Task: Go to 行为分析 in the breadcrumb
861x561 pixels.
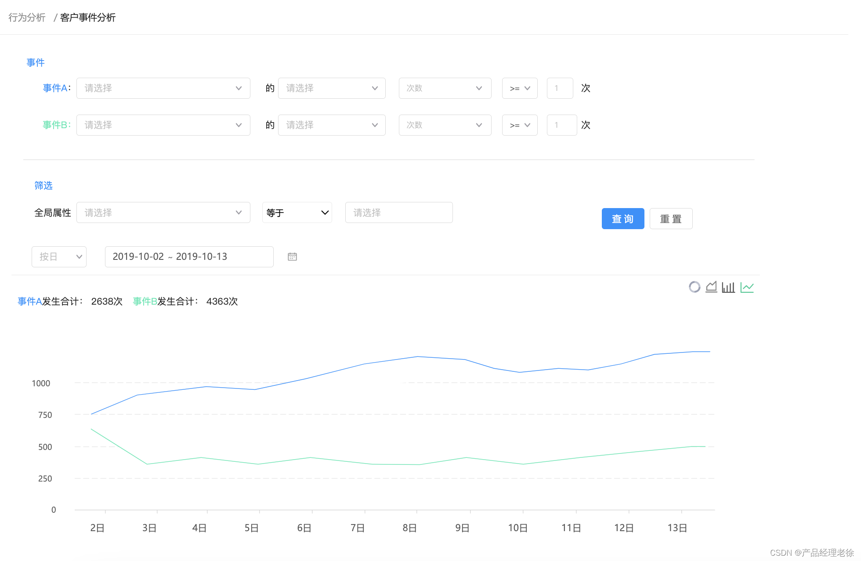Action: [27, 18]
